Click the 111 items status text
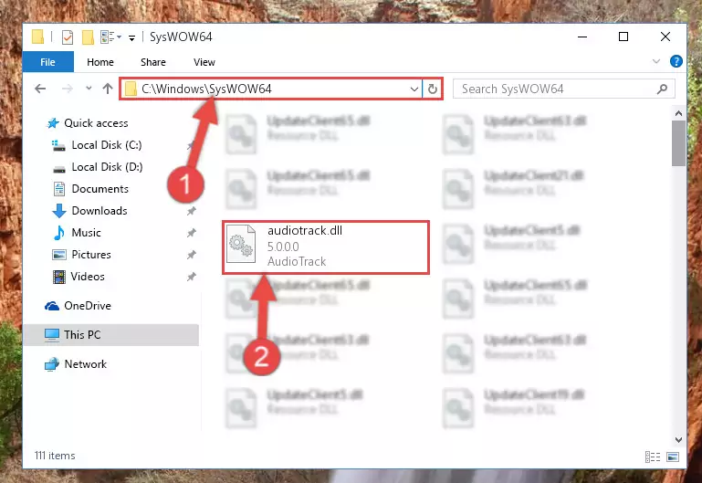 [x=55, y=456]
